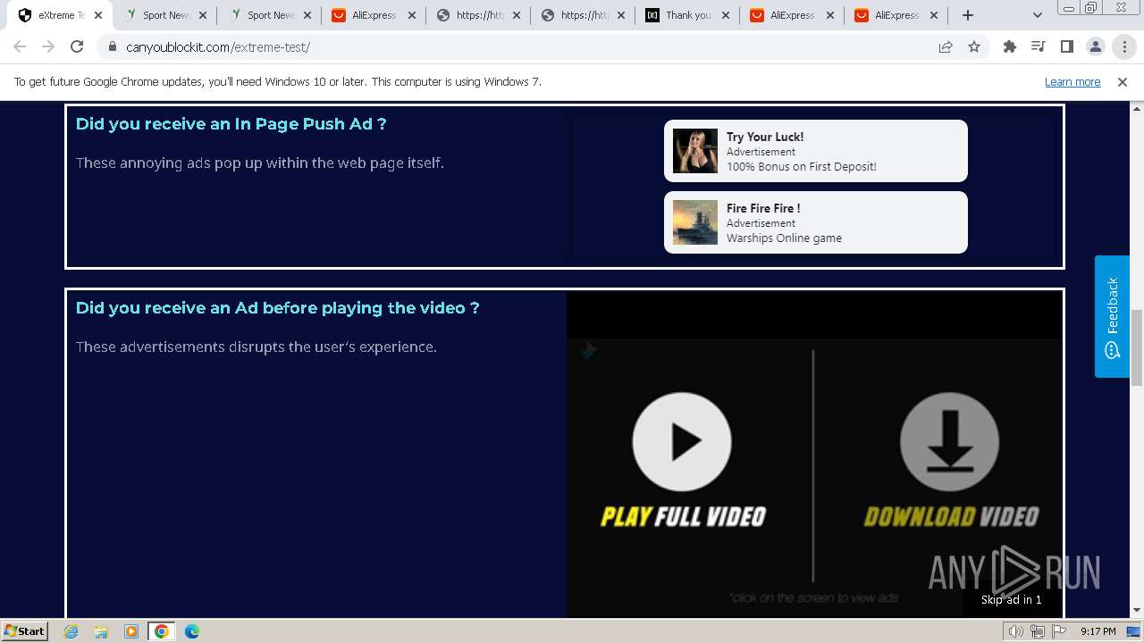Click the Action Center flag icon
1144x643 pixels.
pyautogui.click(x=1059, y=631)
